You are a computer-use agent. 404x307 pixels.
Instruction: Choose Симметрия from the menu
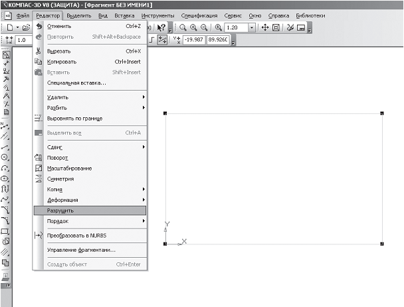click(x=90, y=178)
